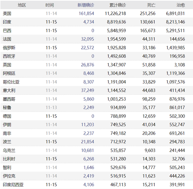Sort by the 累计确诊 column header
The height and width of the screenshot is (189, 193).
(x=118, y=5)
